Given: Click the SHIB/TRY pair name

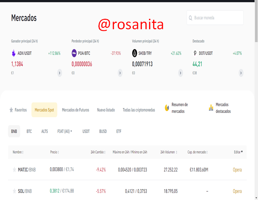Looking at the screenshot, I should click(x=145, y=53).
